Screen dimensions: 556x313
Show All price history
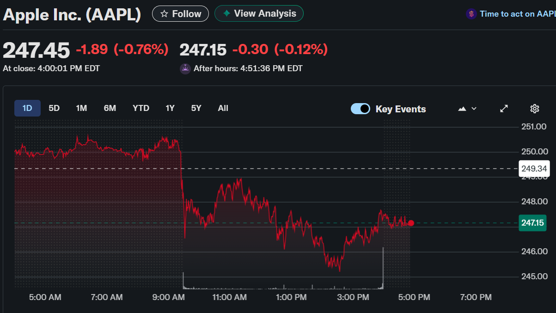coord(223,108)
